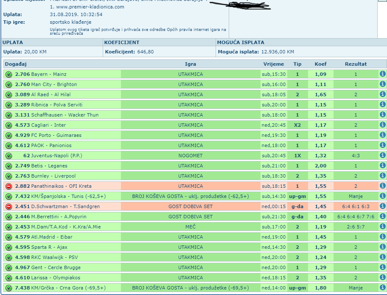This screenshot has height=295, width=387.
Task: Open info icon for Larissa - Olympiakos row
Action: click(383, 277)
